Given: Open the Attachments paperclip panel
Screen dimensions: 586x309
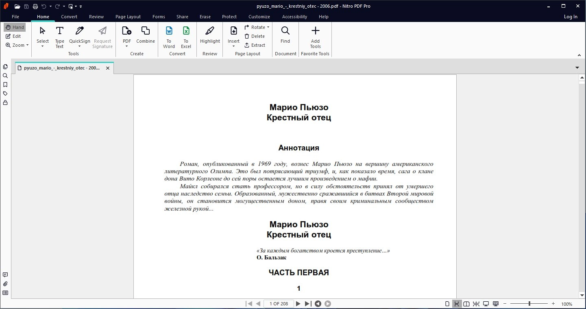Looking at the screenshot, I should coord(5,284).
